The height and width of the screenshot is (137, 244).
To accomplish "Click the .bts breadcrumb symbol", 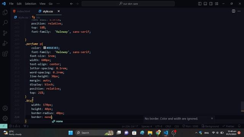I will [x=38, y=18].
